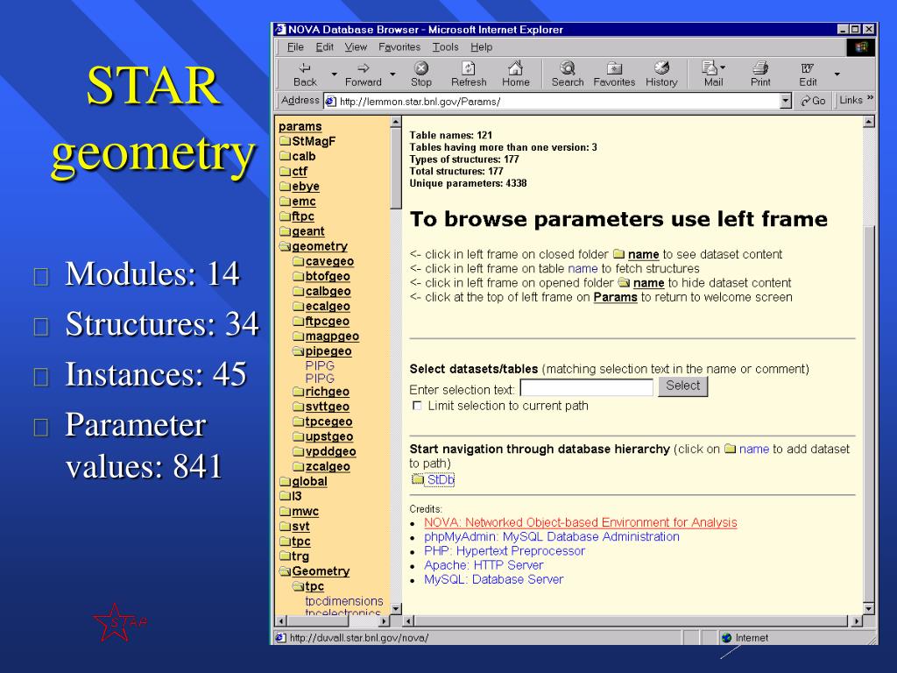Open the View menu
Viewport: 897px width, 673px height.
[356, 47]
